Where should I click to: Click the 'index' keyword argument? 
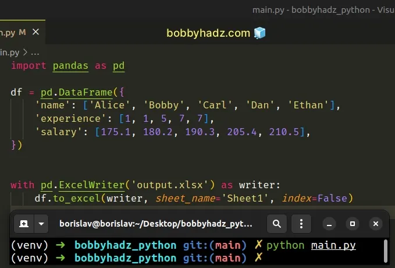(297, 198)
